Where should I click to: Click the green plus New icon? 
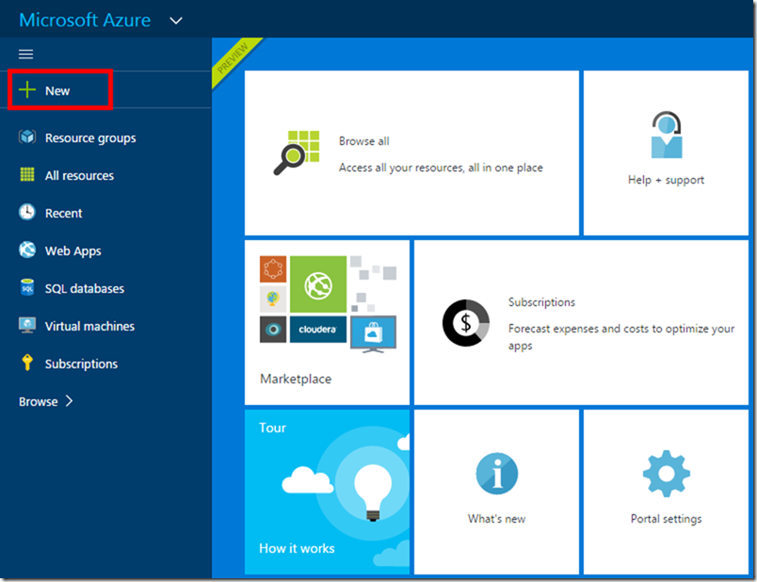tap(27, 89)
